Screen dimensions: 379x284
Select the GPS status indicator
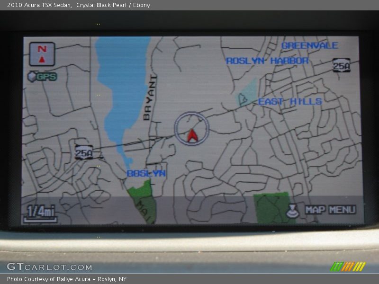click(x=42, y=77)
